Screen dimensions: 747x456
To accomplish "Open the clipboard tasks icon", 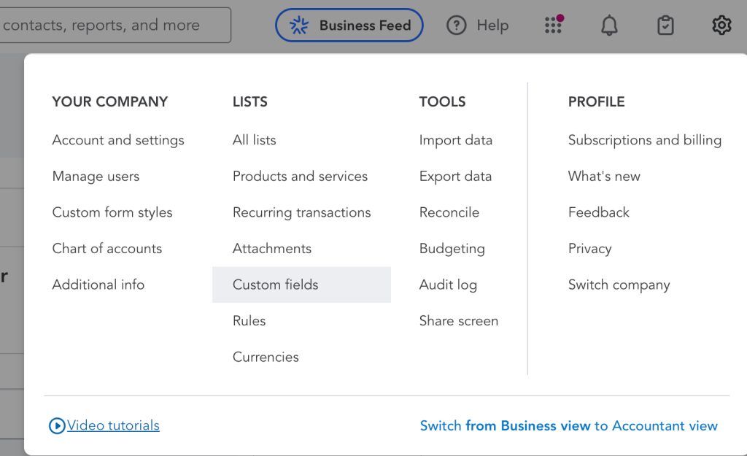I will [x=665, y=26].
